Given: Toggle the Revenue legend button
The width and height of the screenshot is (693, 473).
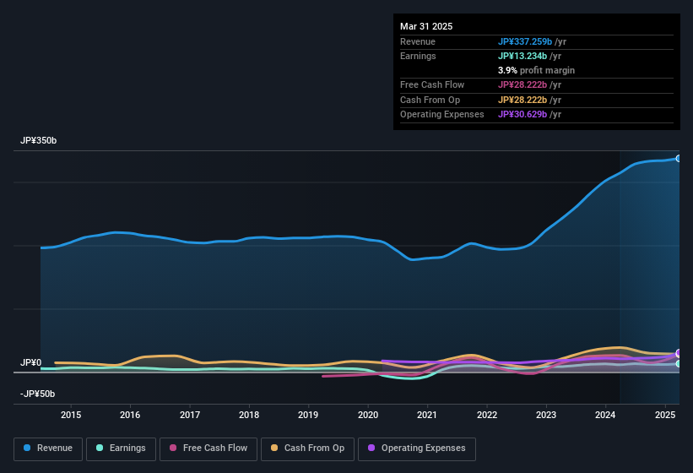Looking at the screenshot, I should tap(48, 449).
